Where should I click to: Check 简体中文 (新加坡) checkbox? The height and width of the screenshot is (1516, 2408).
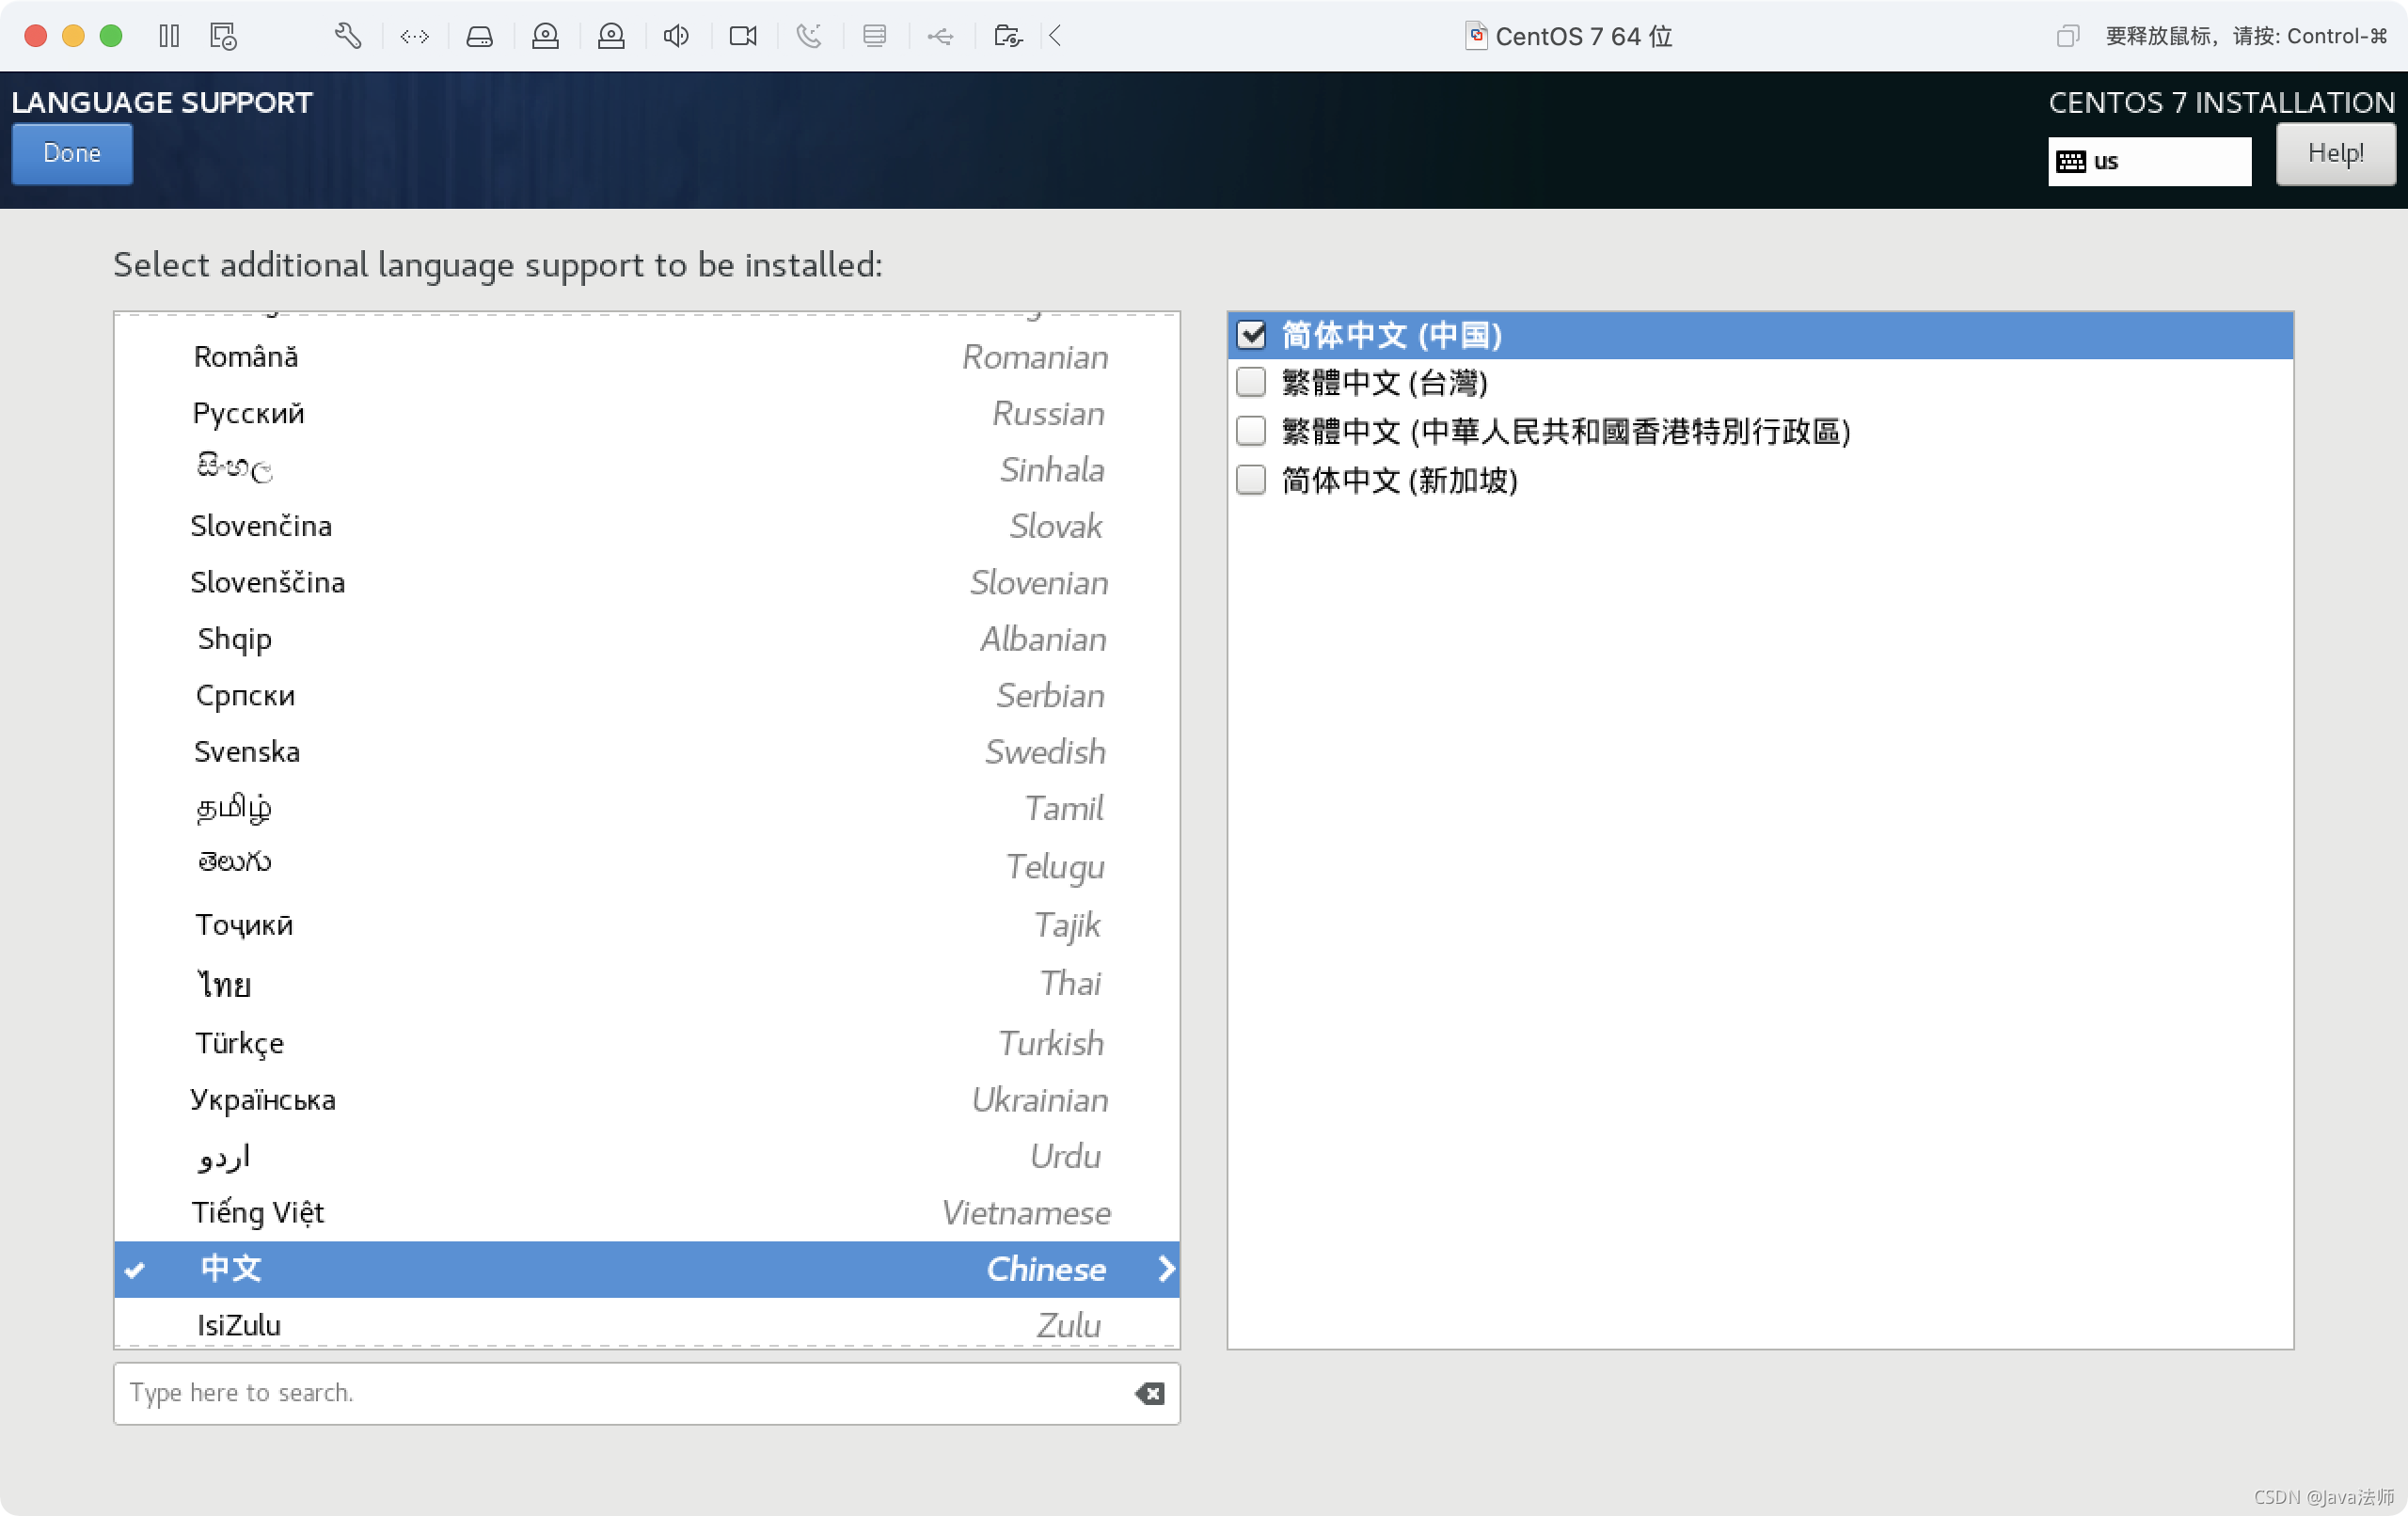click(x=1251, y=480)
